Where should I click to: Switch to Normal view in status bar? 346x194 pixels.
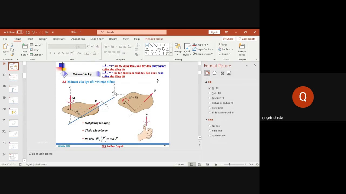(x=192, y=164)
